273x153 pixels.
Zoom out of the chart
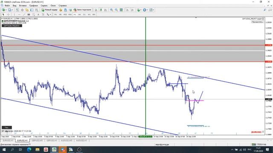point(116,10)
